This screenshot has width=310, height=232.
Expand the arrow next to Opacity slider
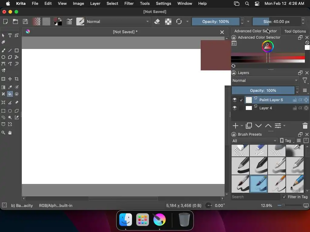pyautogui.click(x=248, y=21)
